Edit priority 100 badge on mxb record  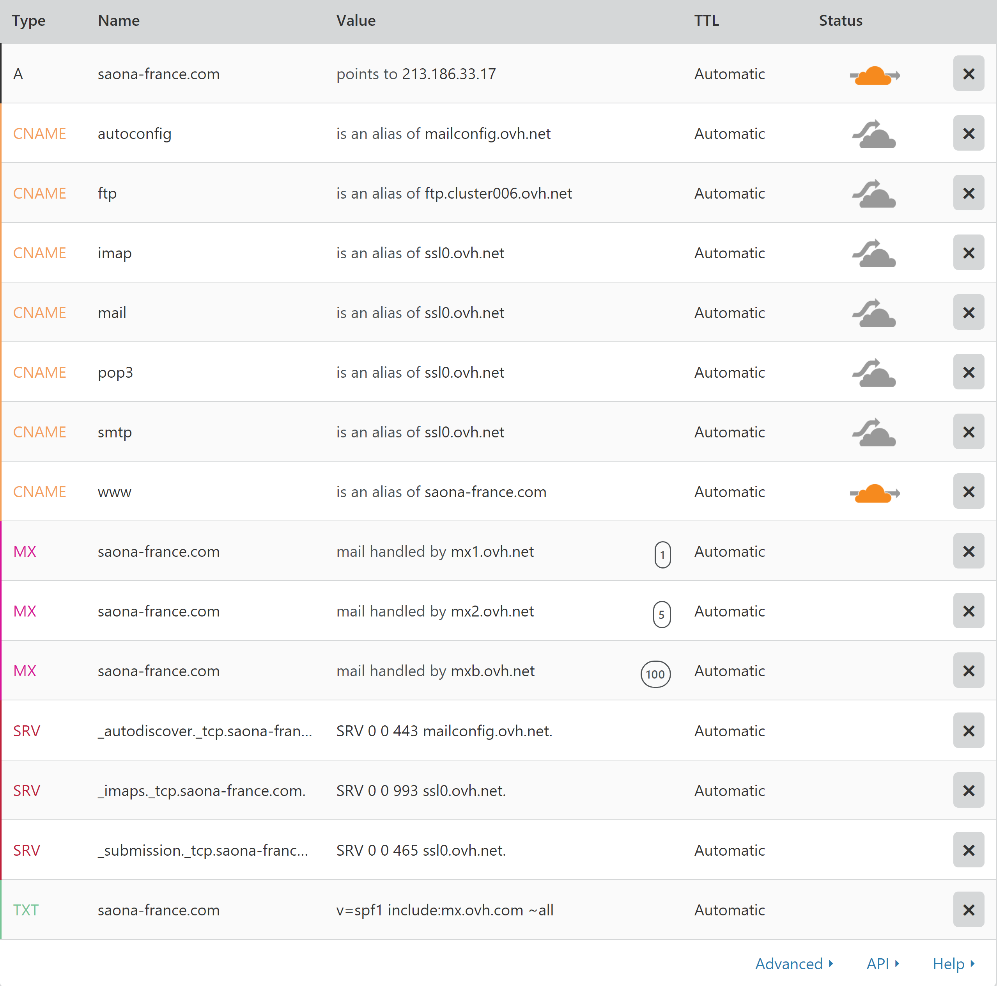655,673
